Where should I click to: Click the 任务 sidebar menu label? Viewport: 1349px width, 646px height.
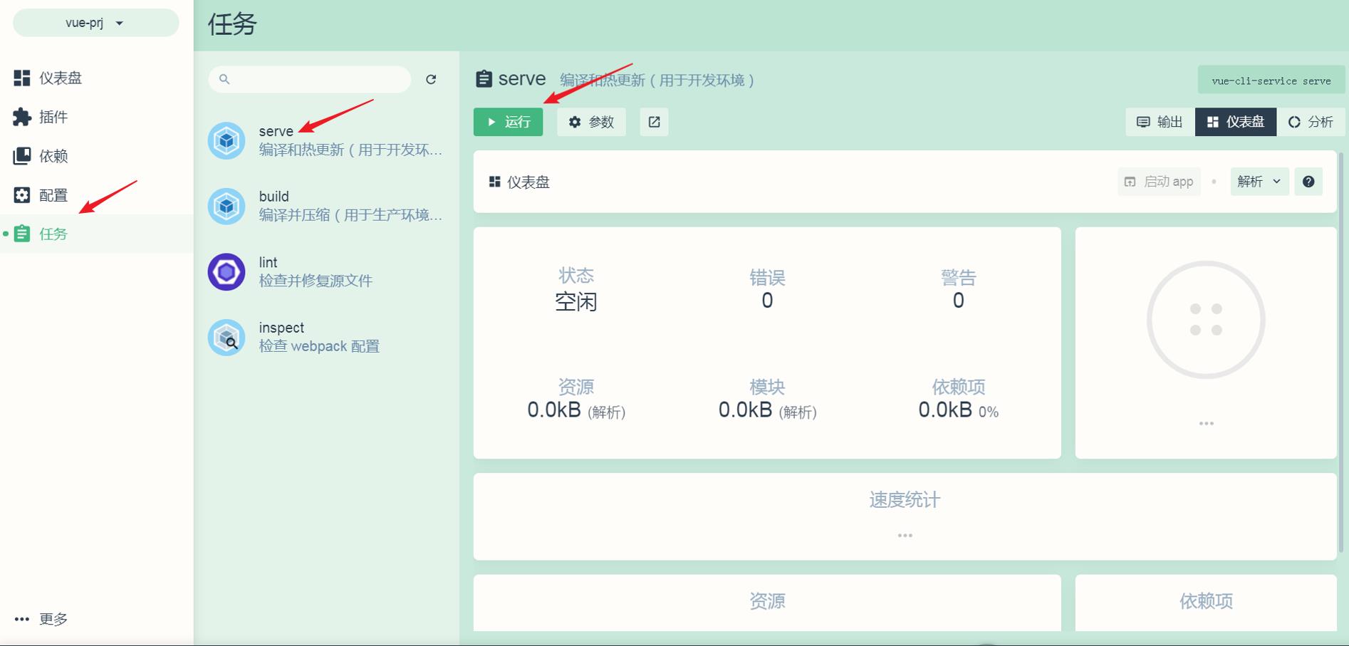53,234
